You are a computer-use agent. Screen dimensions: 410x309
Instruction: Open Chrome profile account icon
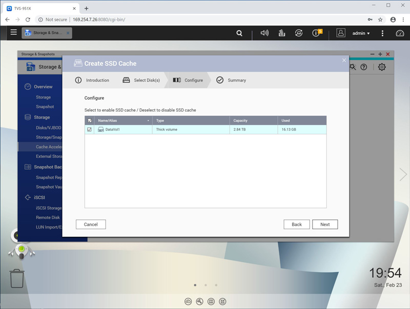393,19
